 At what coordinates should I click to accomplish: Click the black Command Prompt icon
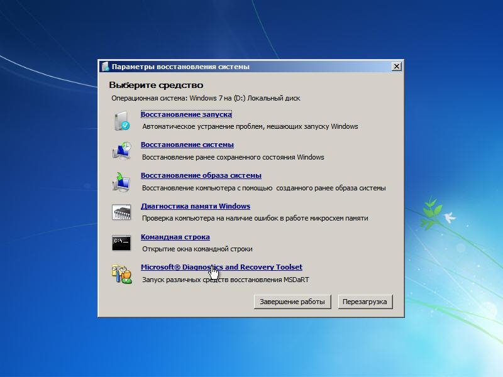click(x=121, y=243)
